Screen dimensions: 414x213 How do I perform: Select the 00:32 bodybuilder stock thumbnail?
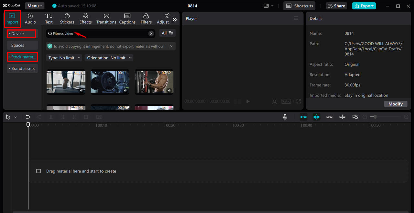point(154,82)
